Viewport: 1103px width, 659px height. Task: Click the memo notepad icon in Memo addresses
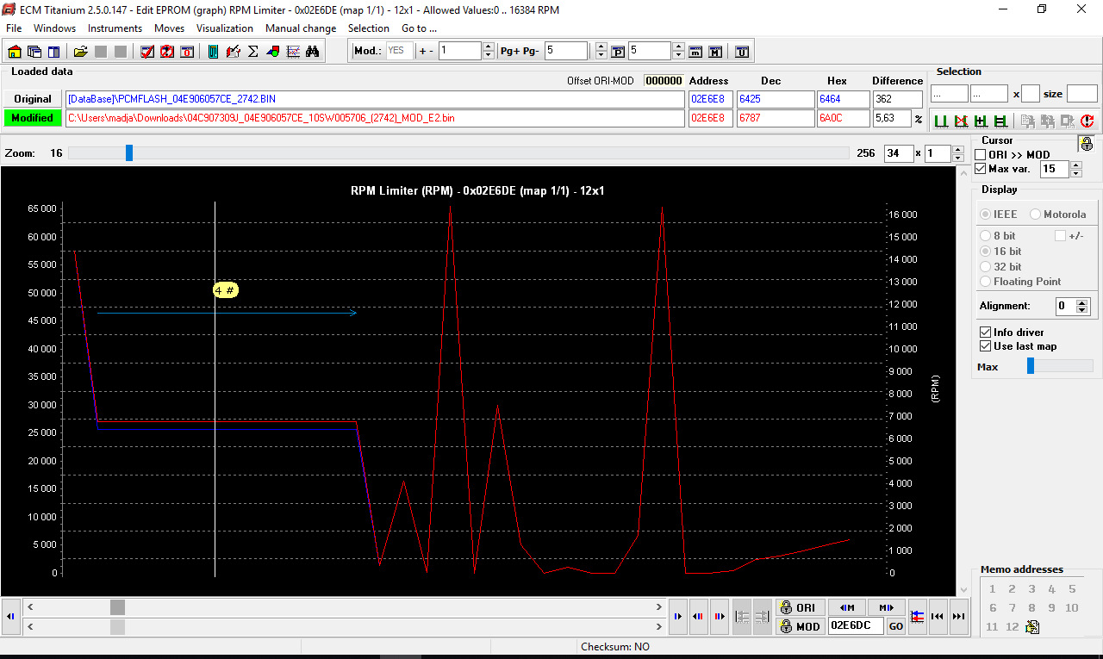(x=1032, y=627)
